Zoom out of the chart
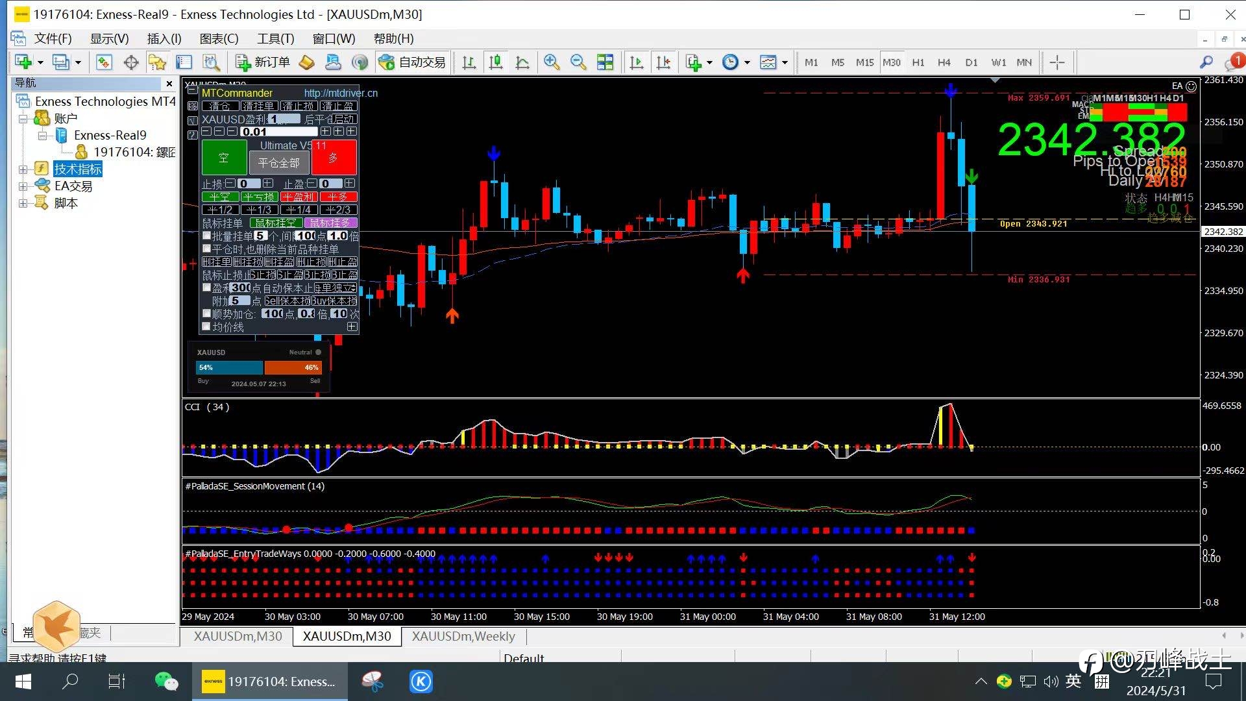The width and height of the screenshot is (1246, 701). [x=578, y=62]
